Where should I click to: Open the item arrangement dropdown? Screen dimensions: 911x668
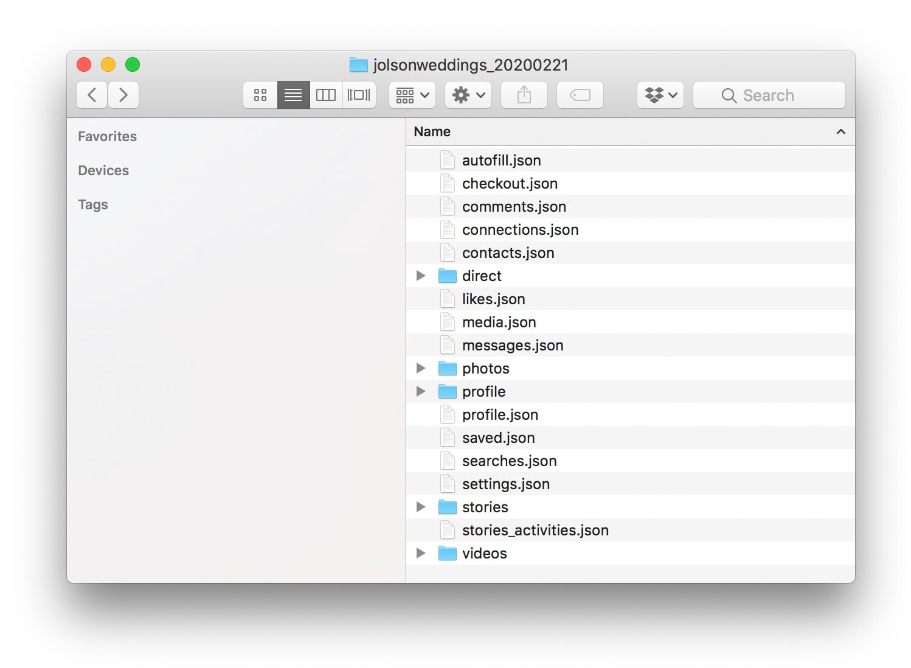[412, 95]
